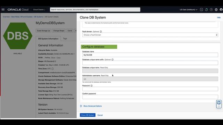Click the Scale Storage Up button

pos(44,31)
